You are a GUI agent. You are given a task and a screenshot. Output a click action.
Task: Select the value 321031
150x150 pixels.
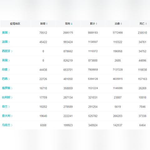coord(93,97)
